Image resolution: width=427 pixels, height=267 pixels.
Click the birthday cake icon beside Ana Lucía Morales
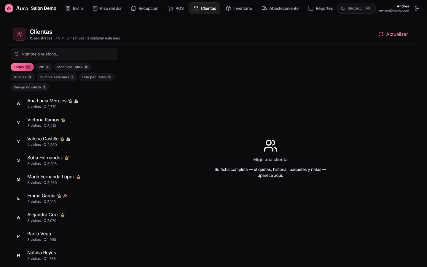coord(76,101)
